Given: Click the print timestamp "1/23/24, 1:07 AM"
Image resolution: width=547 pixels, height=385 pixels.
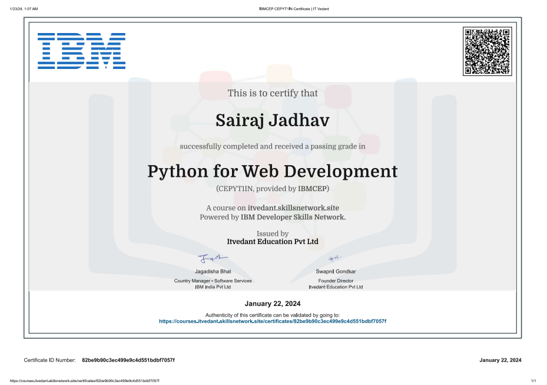Looking at the screenshot, I should (24, 9).
